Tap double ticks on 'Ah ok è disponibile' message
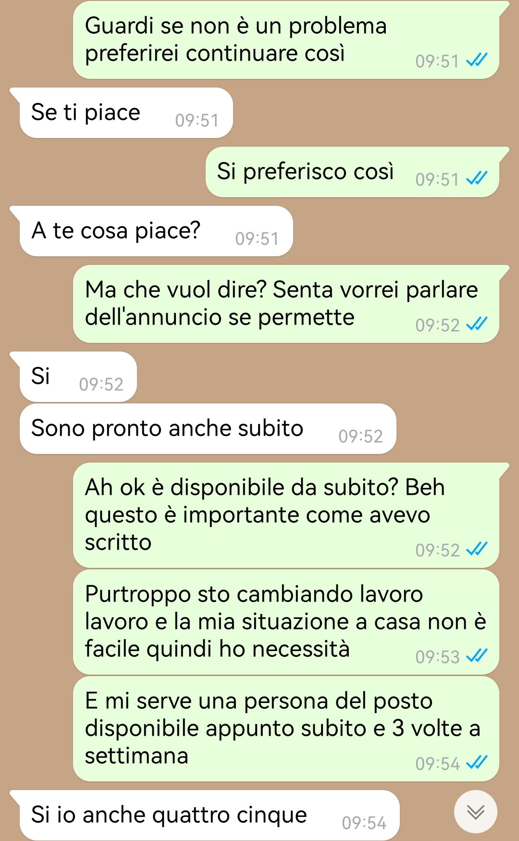Screen dimensions: 519x841 pyautogui.click(x=477, y=549)
